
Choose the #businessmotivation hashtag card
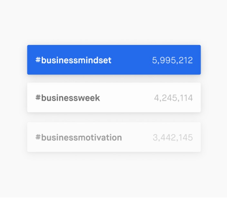(x=114, y=137)
